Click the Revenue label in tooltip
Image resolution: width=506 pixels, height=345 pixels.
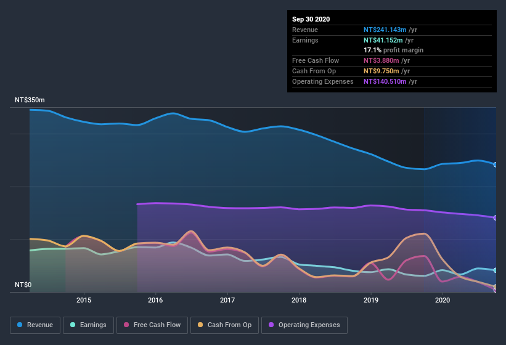(x=305, y=30)
